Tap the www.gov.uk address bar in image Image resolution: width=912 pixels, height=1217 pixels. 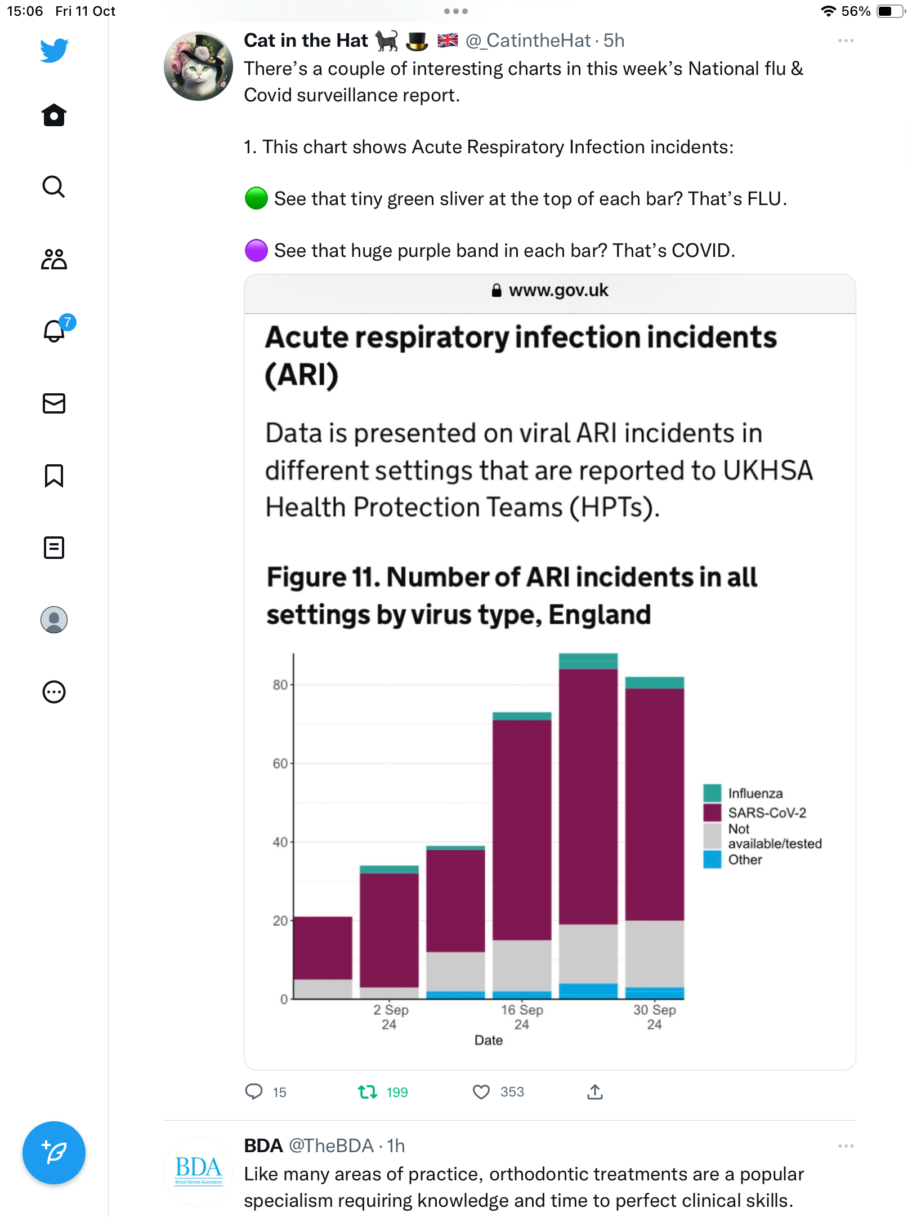(550, 291)
